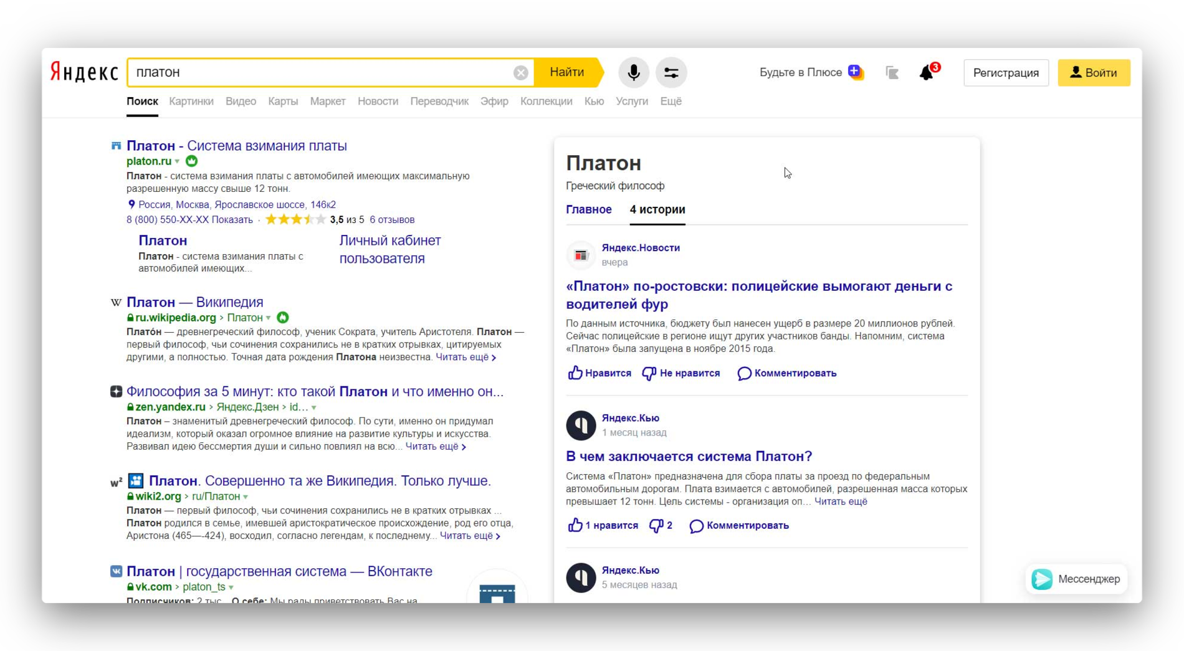Open the collections bookmark icon in header
Image resolution: width=1184 pixels, height=651 pixels.
[892, 73]
